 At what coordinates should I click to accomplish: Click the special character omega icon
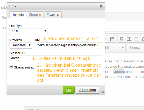(x=143, y=39)
